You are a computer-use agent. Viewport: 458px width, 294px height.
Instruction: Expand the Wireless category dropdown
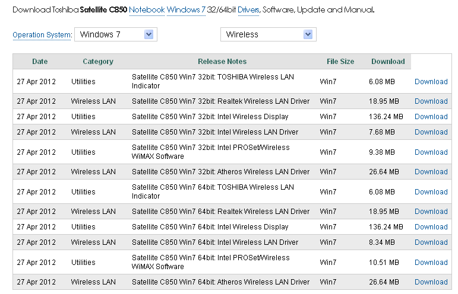coord(268,34)
